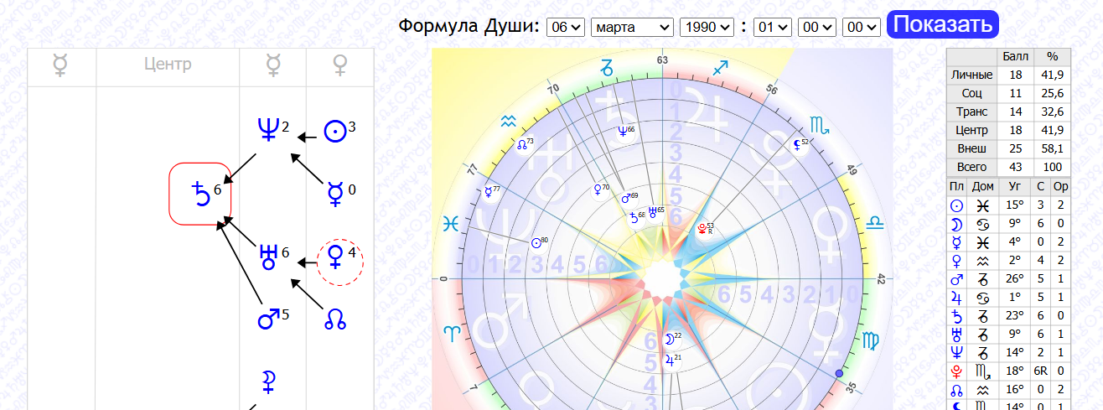
Task: Click the Уг column header
Action: [x=1015, y=185]
